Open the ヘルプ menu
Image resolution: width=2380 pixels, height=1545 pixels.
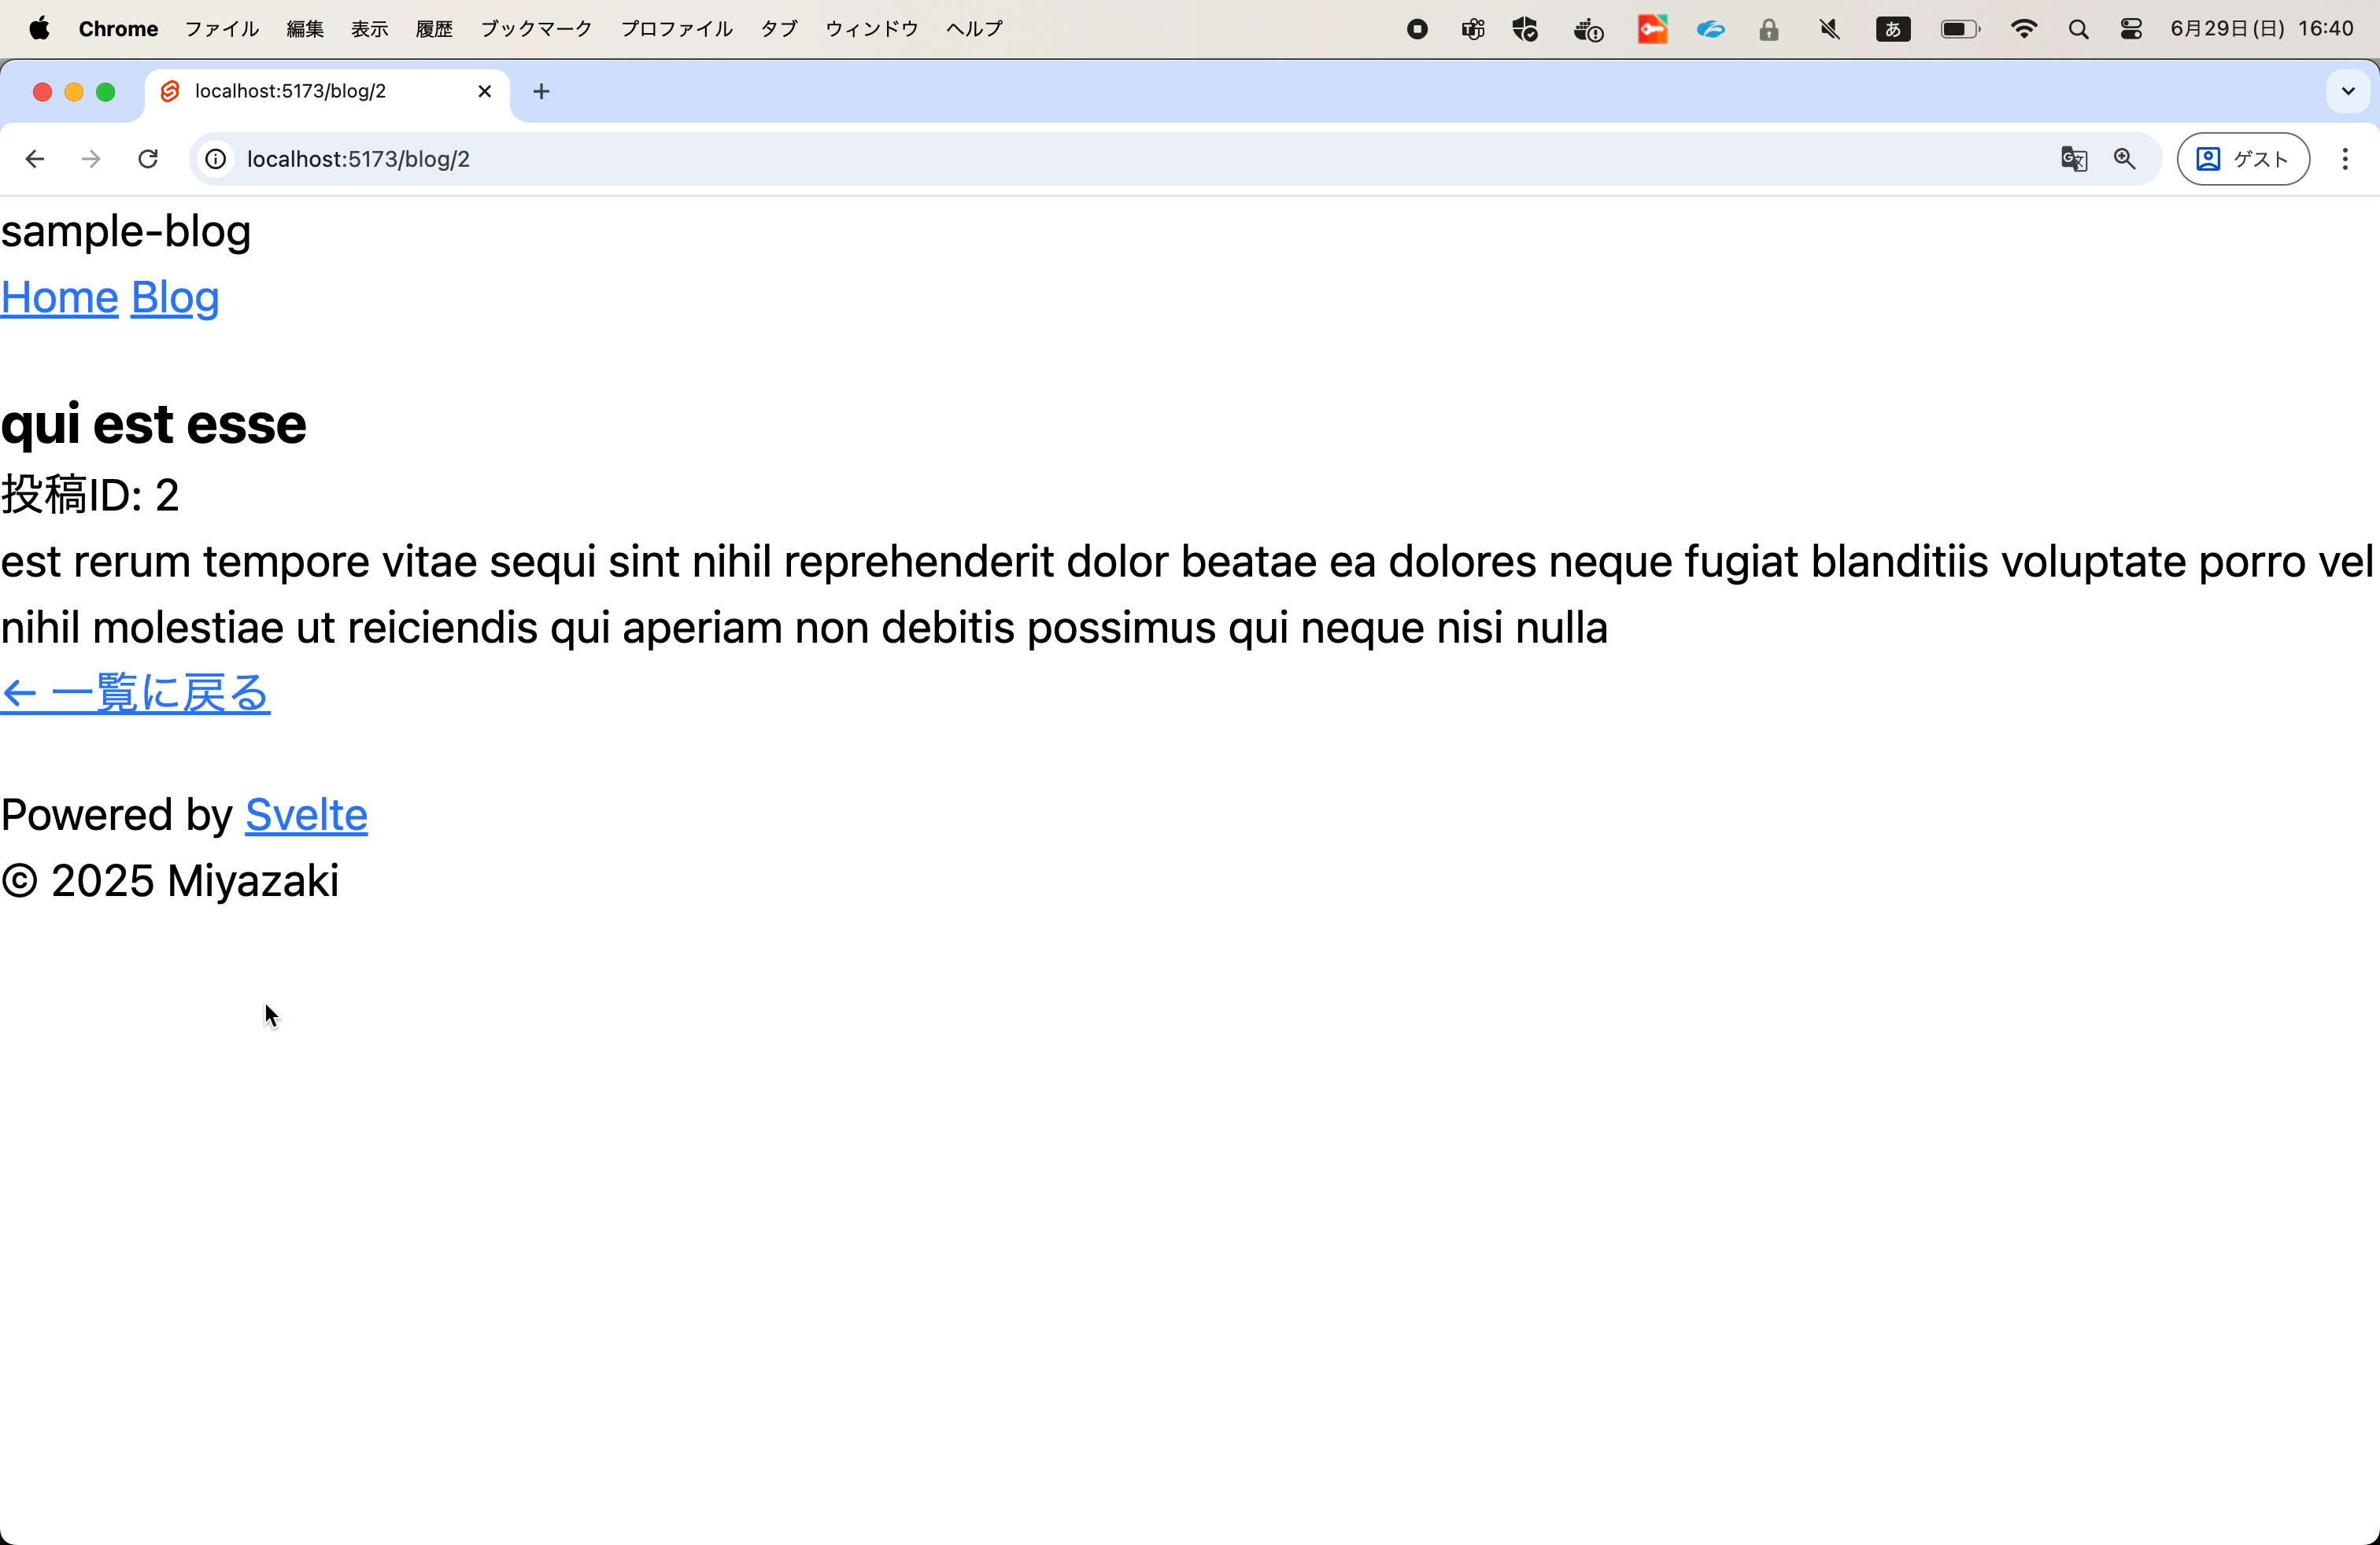(x=974, y=29)
